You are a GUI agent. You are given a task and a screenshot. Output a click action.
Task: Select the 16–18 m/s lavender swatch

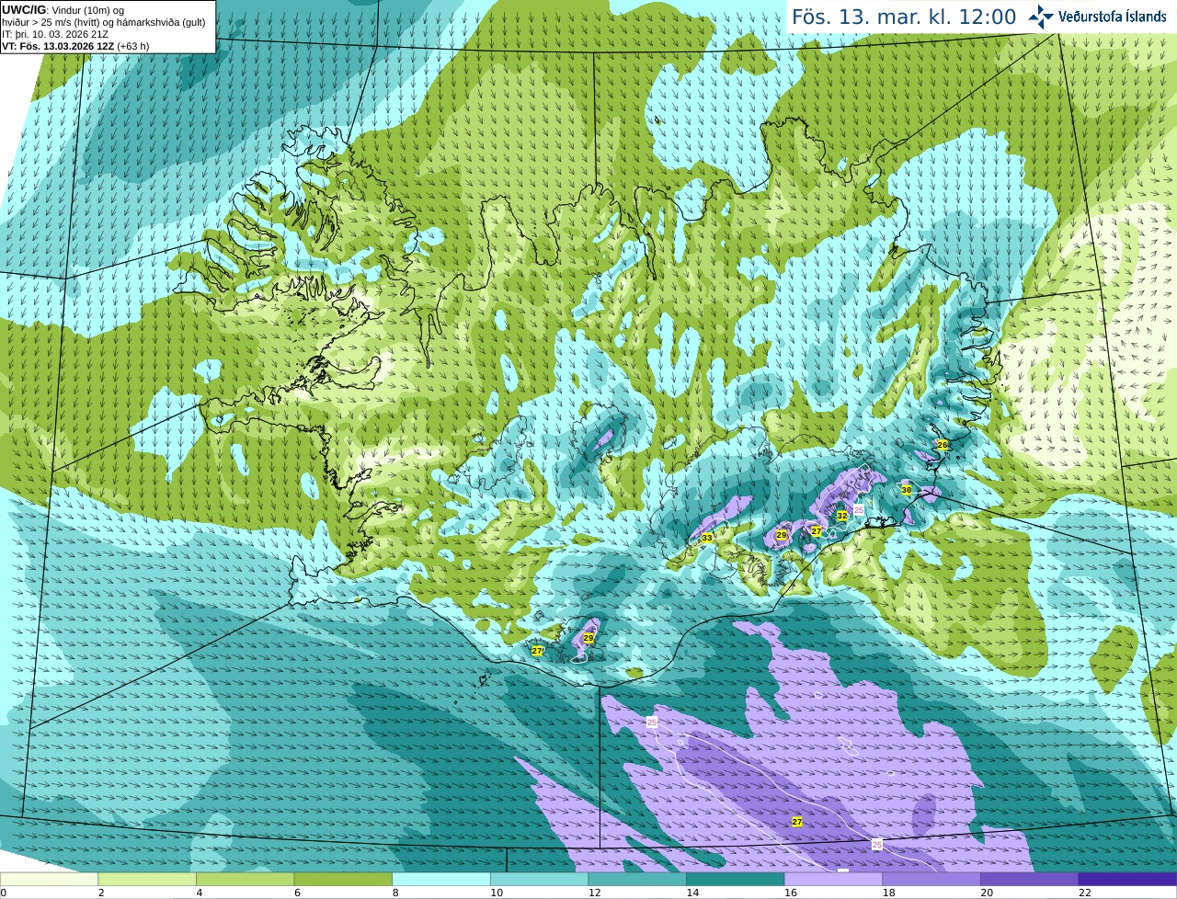click(x=833, y=880)
